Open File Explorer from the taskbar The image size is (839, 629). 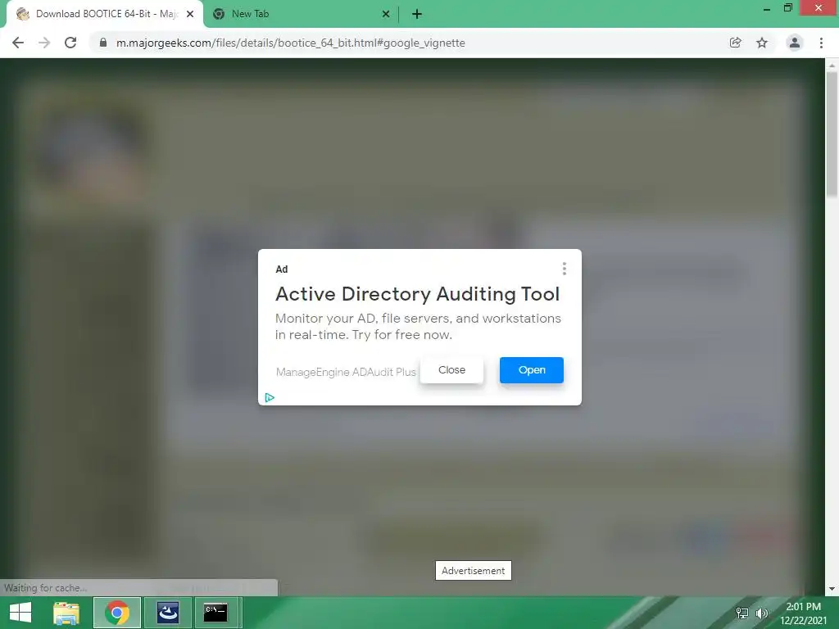(x=66, y=613)
